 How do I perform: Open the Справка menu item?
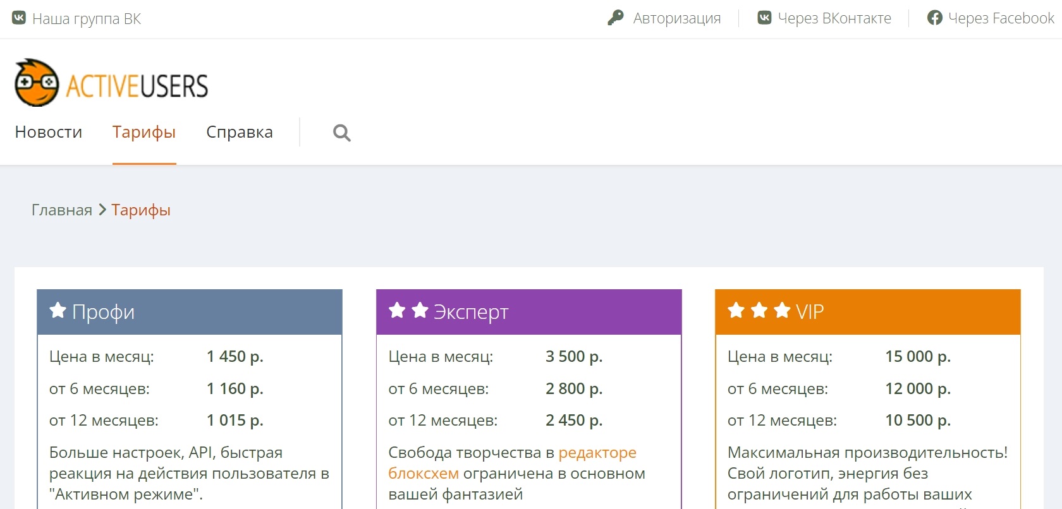[x=240, y=132]
